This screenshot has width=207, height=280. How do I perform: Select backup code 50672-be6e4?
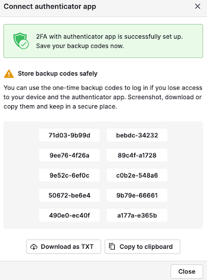point(69,195)
